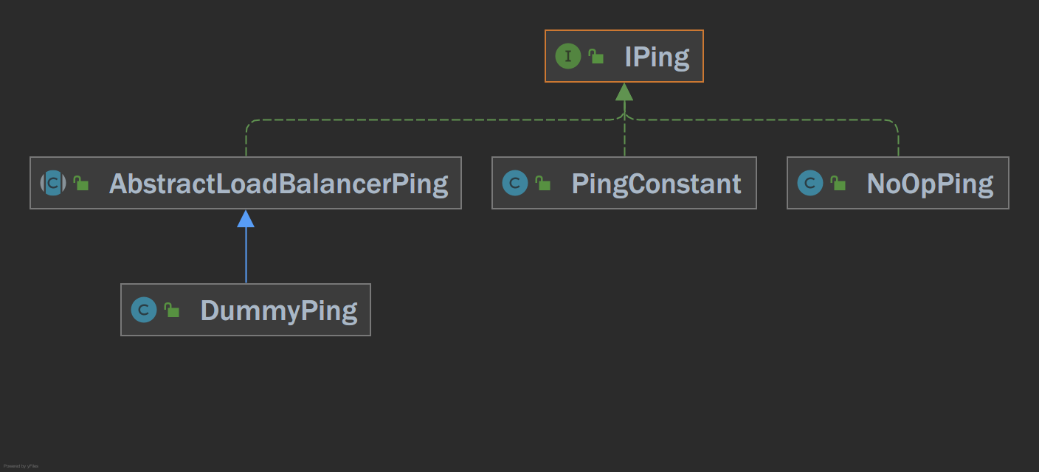Click the lock icon beside DummyPing
This screenshot has height=472, width=1039.
click(171, 310)
